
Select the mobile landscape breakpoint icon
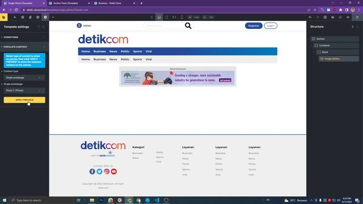pos(174,17)
